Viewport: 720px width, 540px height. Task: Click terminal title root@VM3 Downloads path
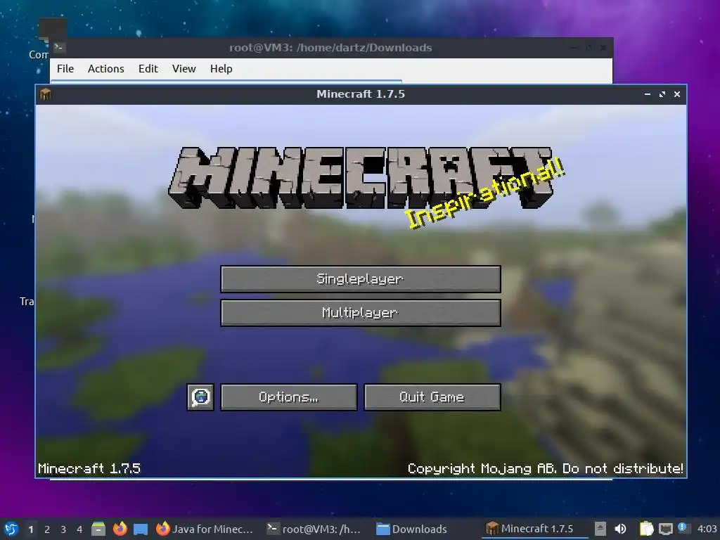click(x=330, y=48)
